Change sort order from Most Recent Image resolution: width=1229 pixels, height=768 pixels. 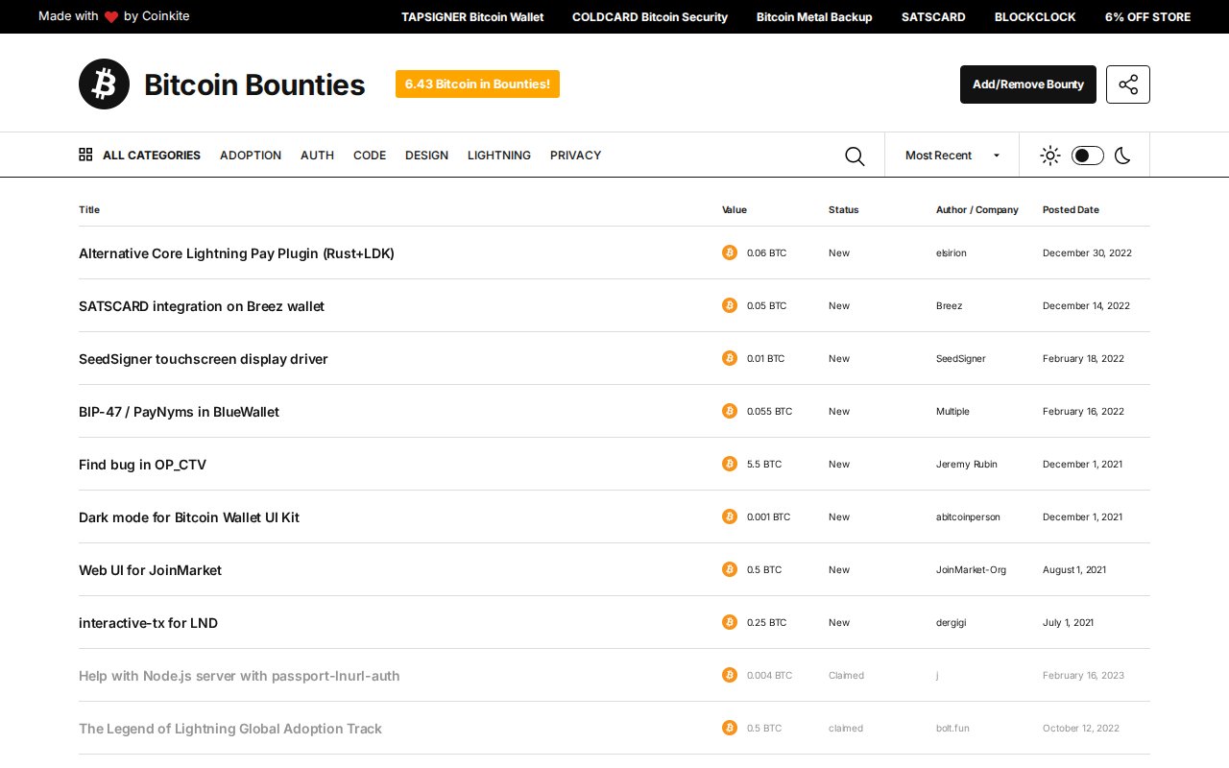coord(952,155)
